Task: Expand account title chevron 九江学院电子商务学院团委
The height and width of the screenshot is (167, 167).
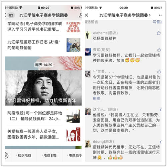Action: (x=150, y=15)
